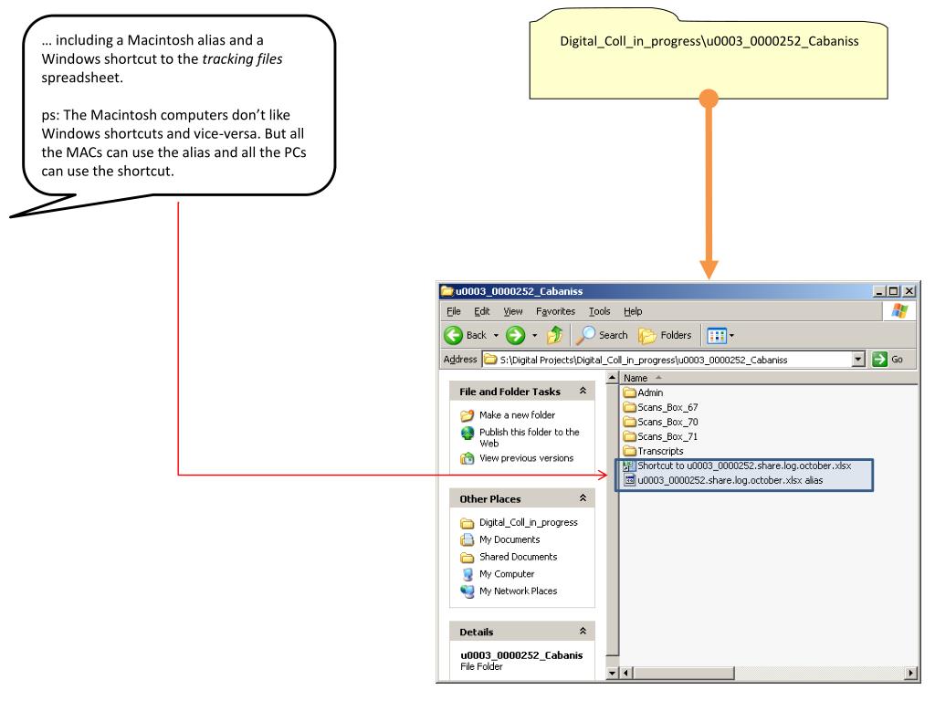Select the Shortcut to u0003_0000252.share.log.october.xlsx file

[x=737, y=466]
